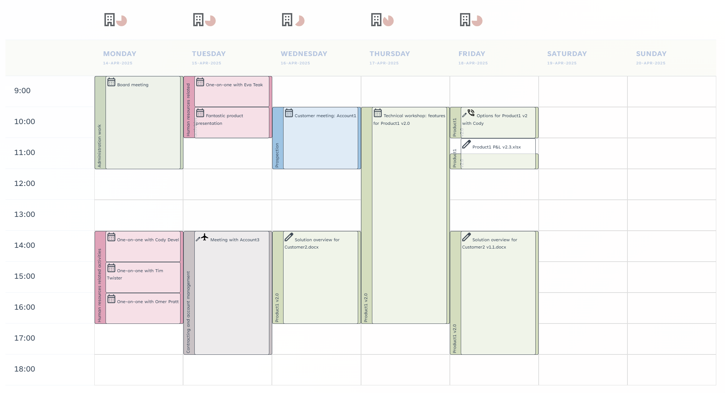The width and height of the screenshot is (725, 393).
Task: Click the pie chart icon above Tuesday
Action: [210, 21]
